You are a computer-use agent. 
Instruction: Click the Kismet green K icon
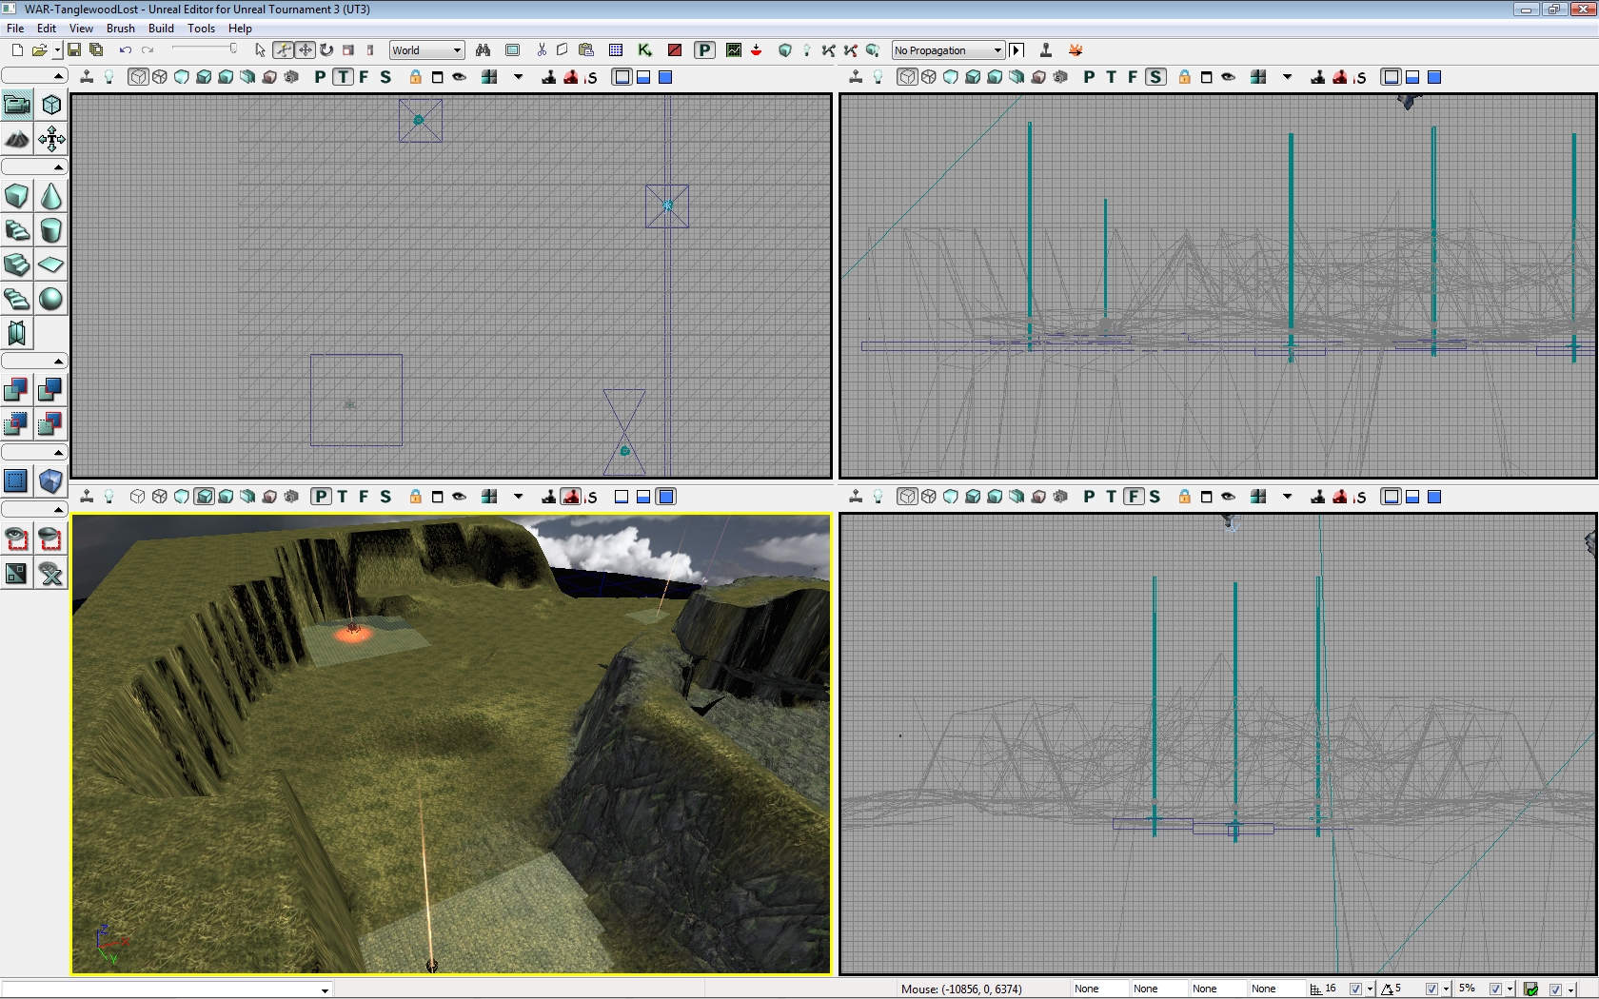coord(645,50)
